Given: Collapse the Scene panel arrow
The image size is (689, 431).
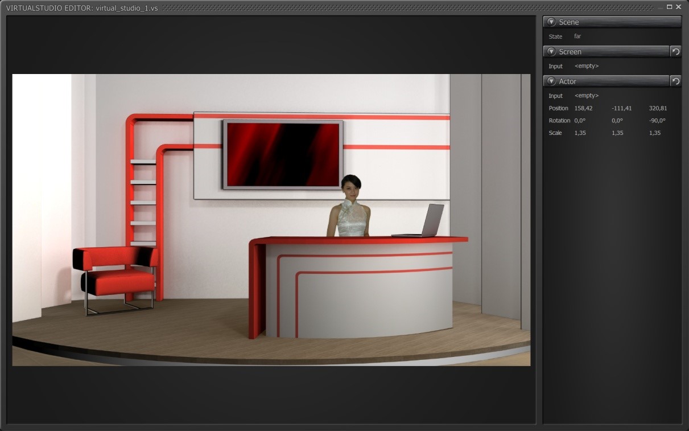Looking at the screenshot, I should pos(551,22).
